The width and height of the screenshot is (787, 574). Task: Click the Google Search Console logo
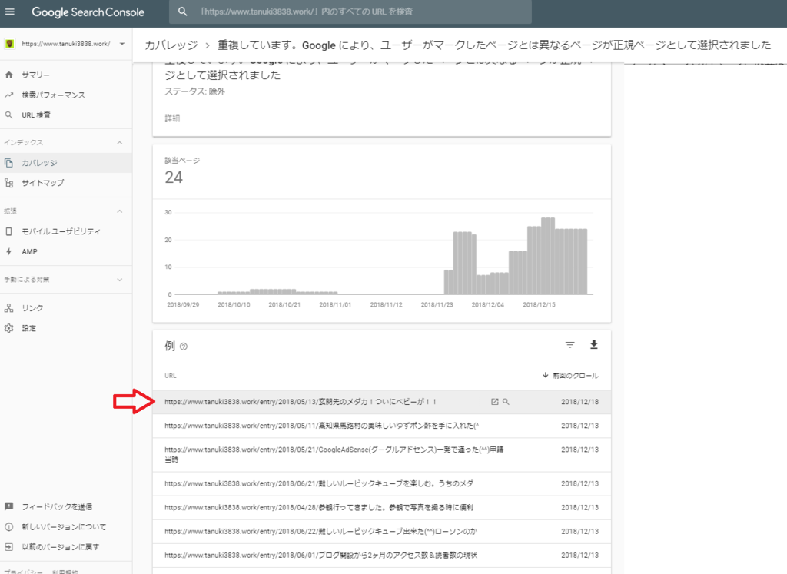coord(88,12)
